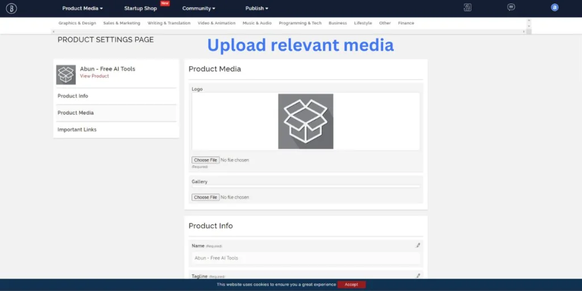Viewport: 582px width, 291px height.
Task: Click the large logo preview image
Action: [305, 122]
